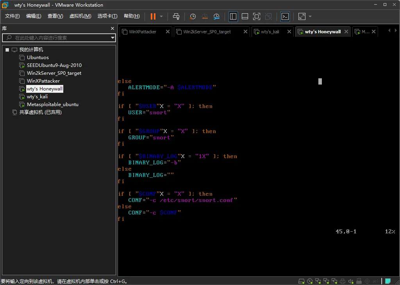The height and width of the screenshot is (285, 400).
Task: Click the printer status icon
Action: (342, 281)
